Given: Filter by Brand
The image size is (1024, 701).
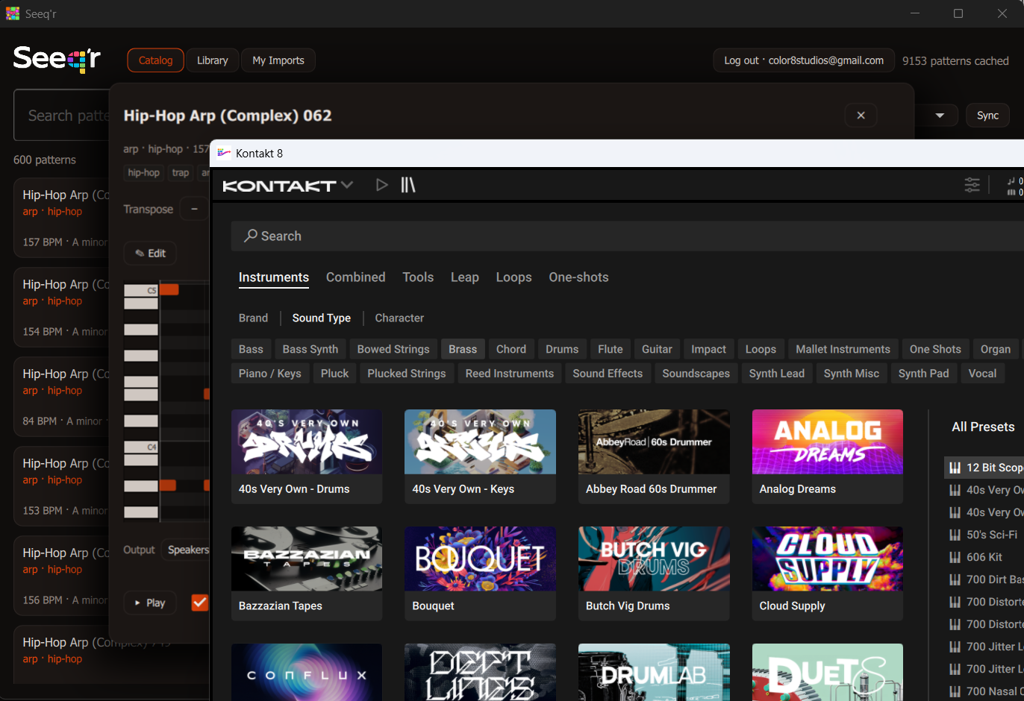Looking at the screenshot, I should point(253,318).
